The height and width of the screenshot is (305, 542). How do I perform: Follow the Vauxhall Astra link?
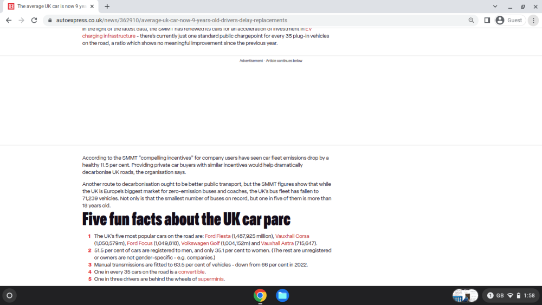[277, 243]
